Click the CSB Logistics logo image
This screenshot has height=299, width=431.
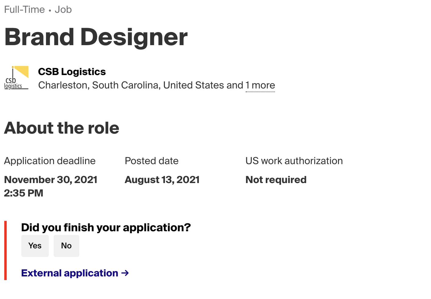(x=16, y=78)
